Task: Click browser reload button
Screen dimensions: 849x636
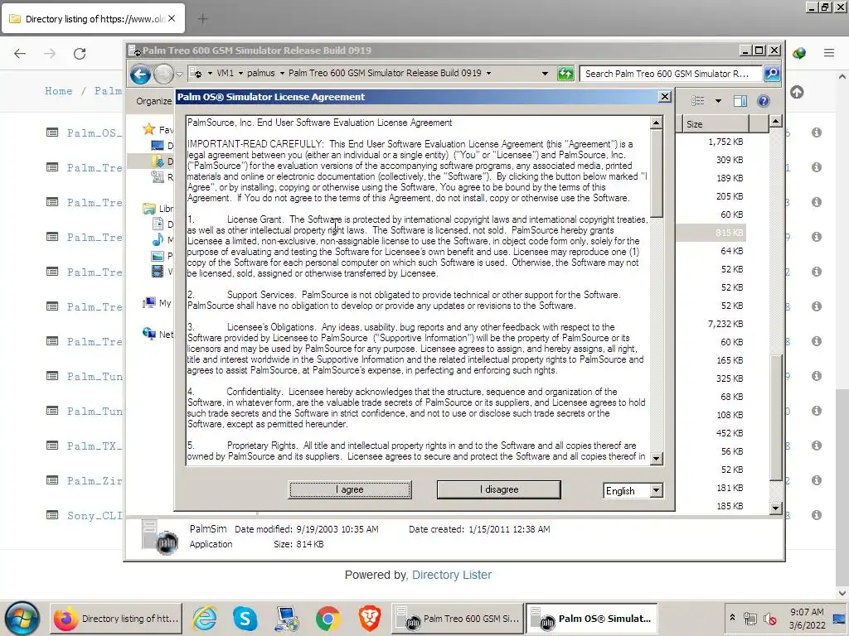Action: (80, 53)
